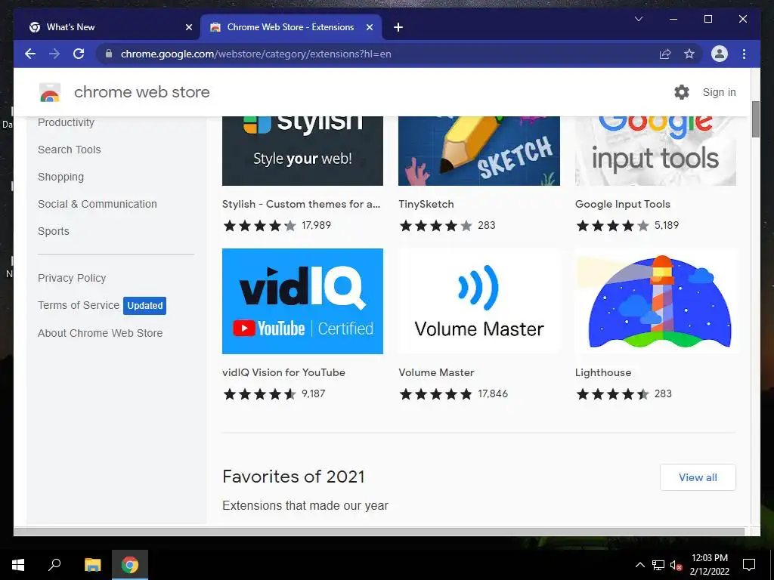774x580 pixels.
Task: Open the Chrome three-dot menu
Action: click(x=744, y=54)
